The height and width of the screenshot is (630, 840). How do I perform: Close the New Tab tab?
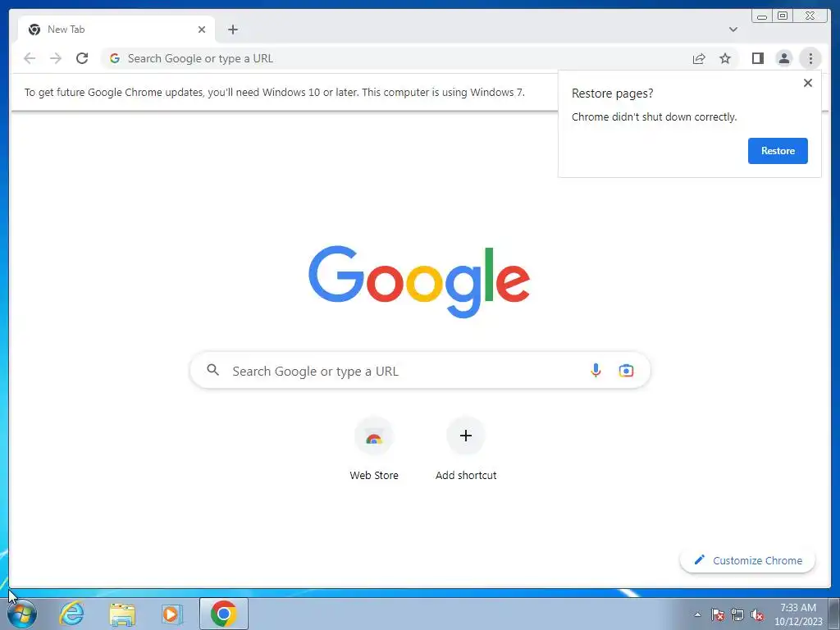tap(202, 30)
